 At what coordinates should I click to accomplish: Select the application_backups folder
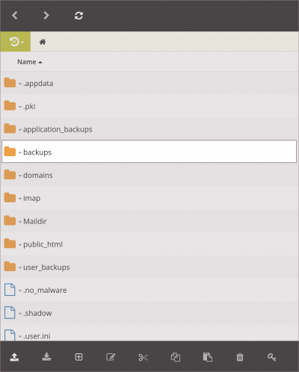coord(58,129)
